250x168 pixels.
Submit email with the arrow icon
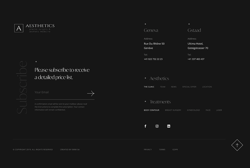(x=91, y=93)
